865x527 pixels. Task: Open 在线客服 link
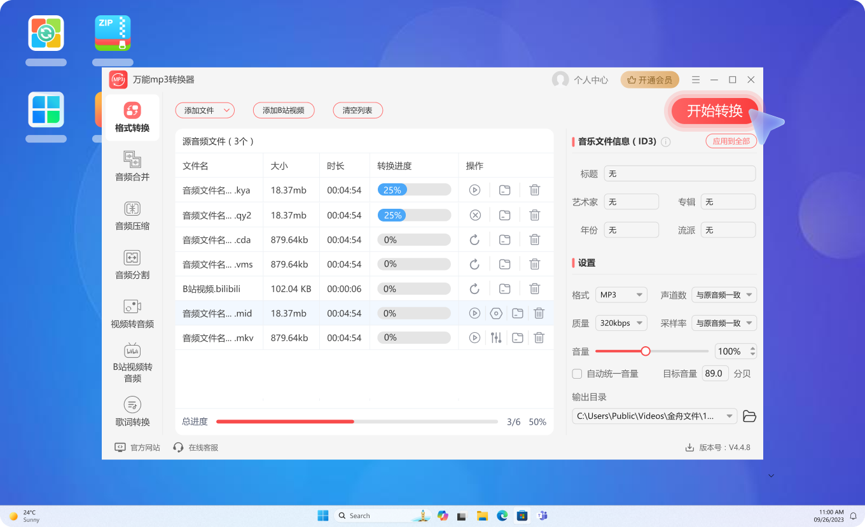point(196,447)
